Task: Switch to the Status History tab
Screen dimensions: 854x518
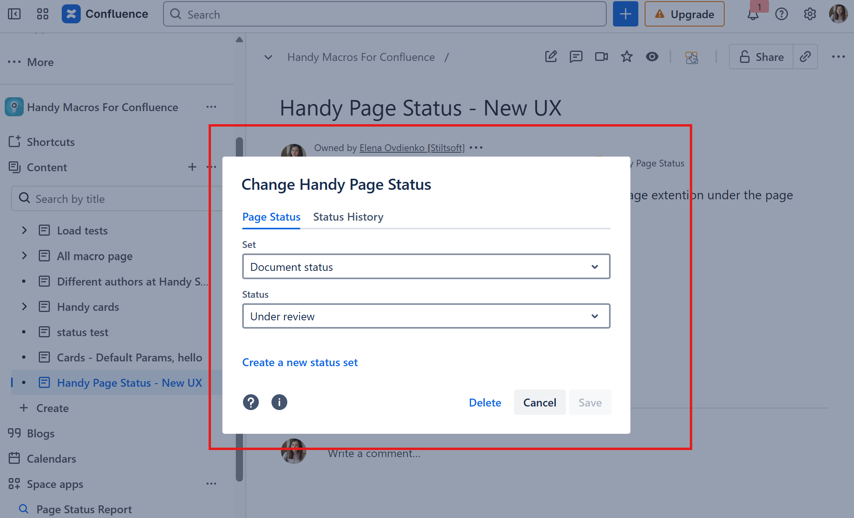Action: (348, 217)
